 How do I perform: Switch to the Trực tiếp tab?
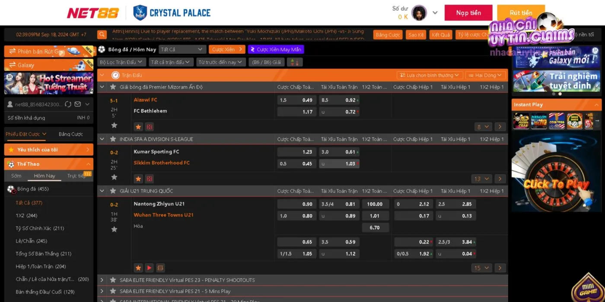coord(76,176)
